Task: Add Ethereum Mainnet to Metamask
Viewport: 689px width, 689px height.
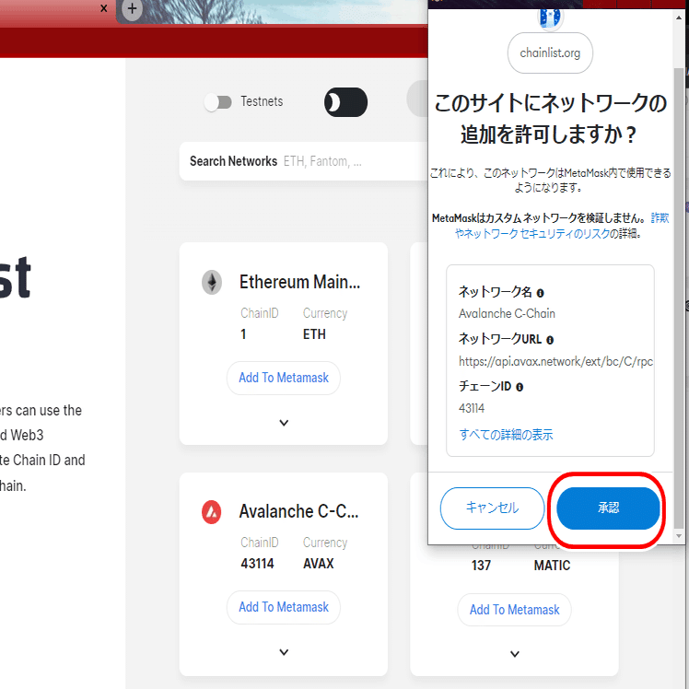Action: pyautogui.click(x=284, y=378)
